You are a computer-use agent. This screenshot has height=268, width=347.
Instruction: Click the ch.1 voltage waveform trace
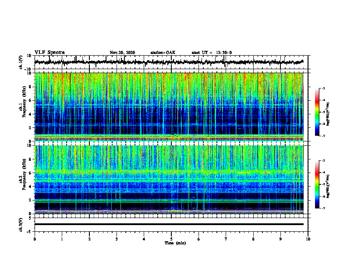point(169,62)
